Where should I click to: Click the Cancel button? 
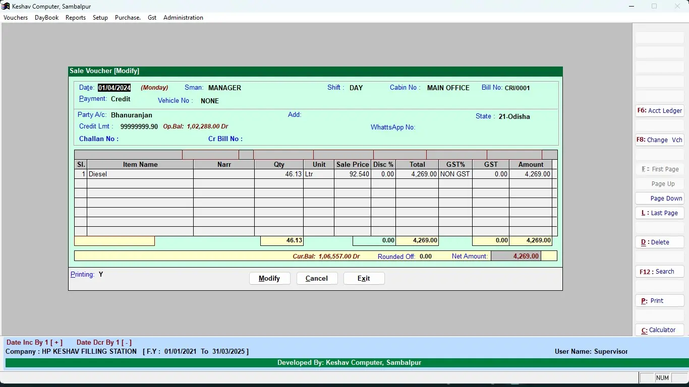tap(317, 279)
